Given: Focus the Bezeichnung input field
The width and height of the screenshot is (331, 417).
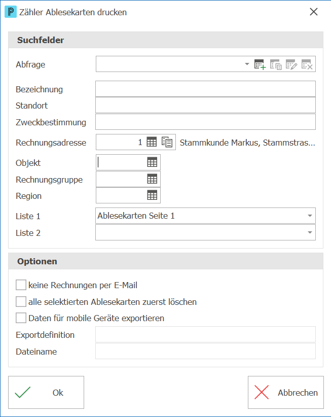Looking at the screenshot, I should pyautogui.click(x=205, y=89).
